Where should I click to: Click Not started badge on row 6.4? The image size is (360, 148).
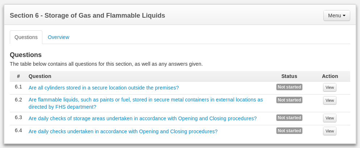[x=289, y=131]
